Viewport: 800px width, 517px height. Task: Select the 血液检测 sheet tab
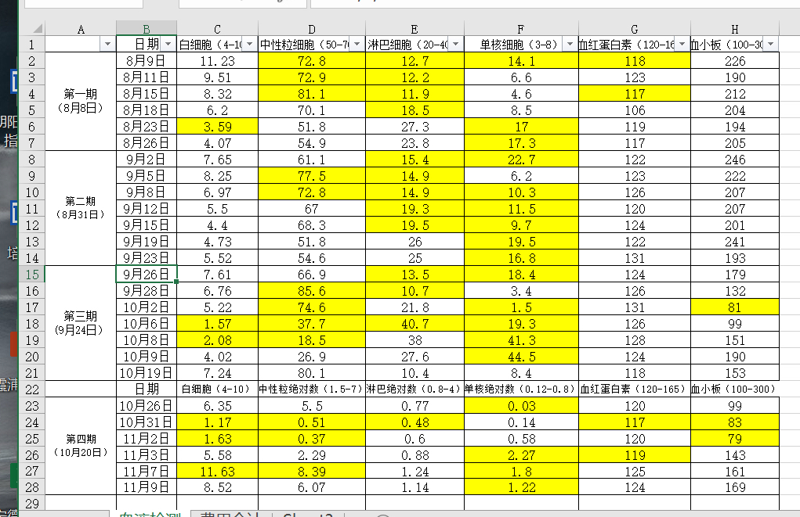click(149, 515)
